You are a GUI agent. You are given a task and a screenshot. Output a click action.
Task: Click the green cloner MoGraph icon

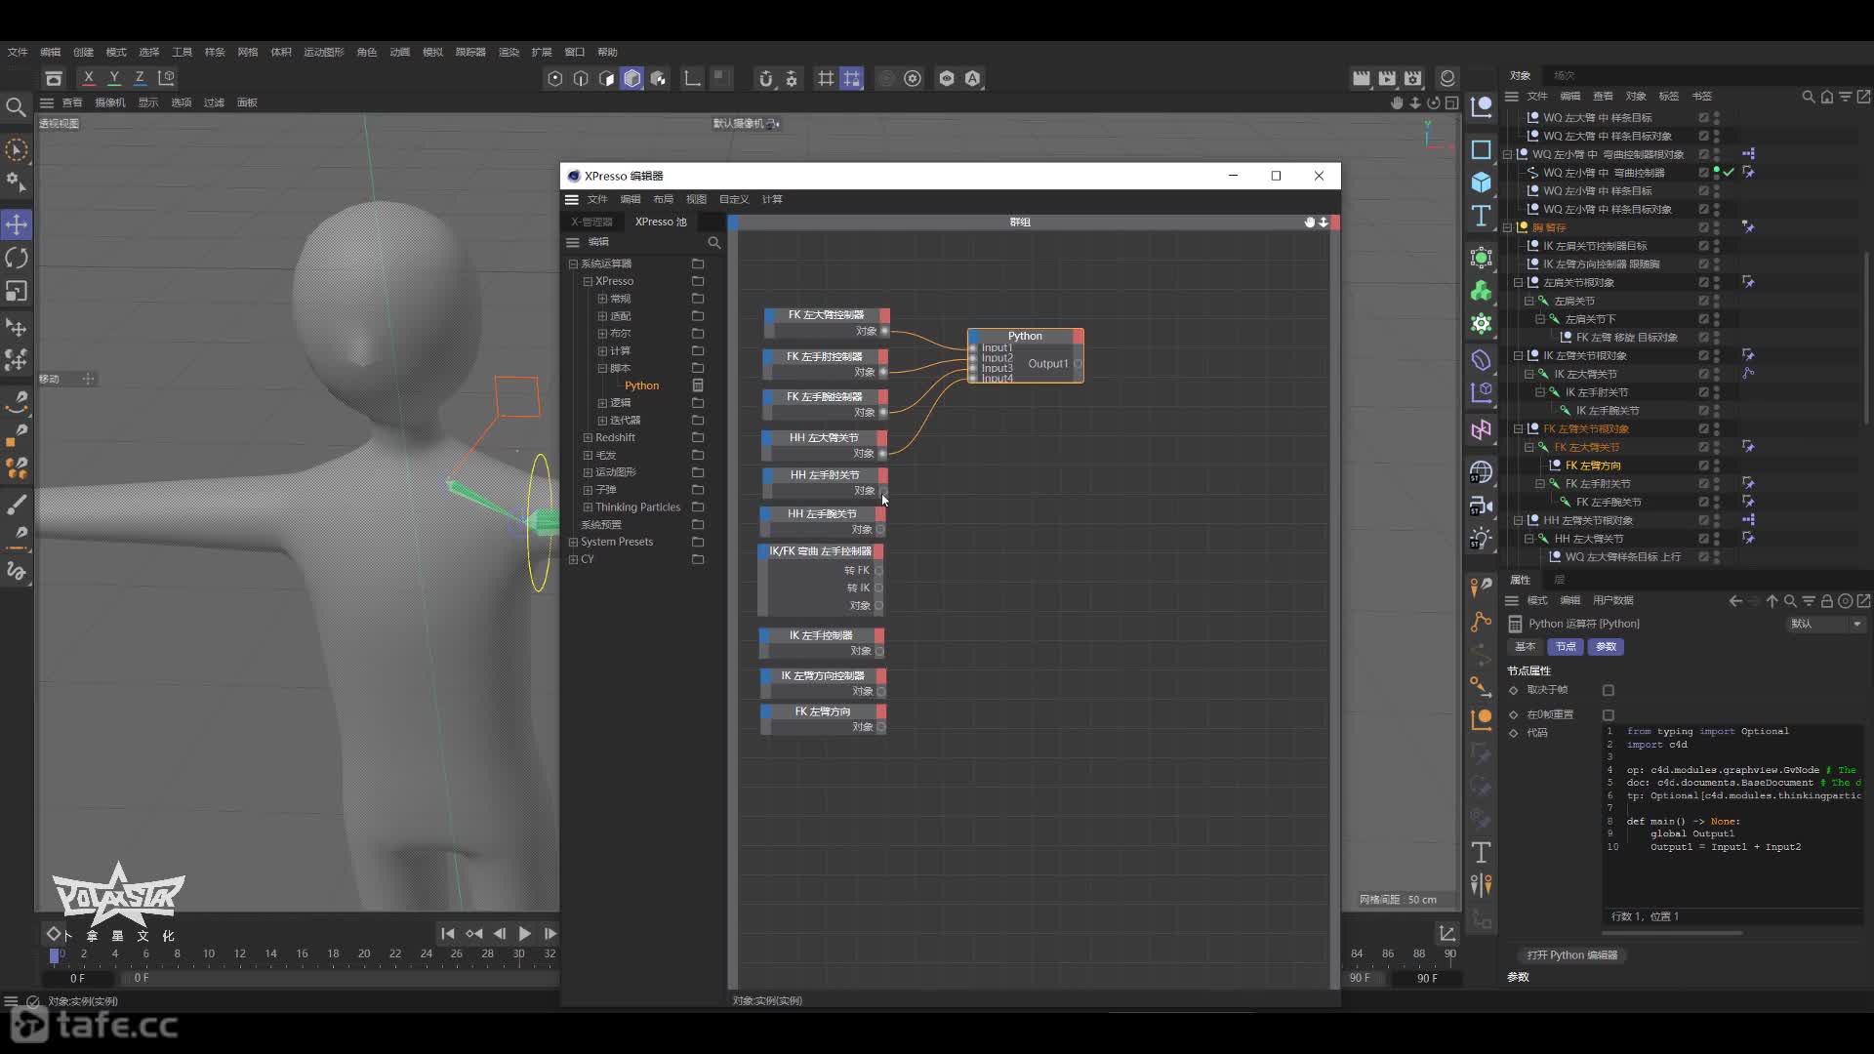pos(1482,291)
